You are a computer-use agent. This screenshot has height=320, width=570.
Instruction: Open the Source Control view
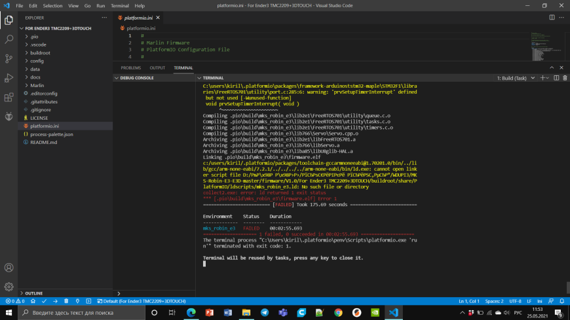coord(9,58)
